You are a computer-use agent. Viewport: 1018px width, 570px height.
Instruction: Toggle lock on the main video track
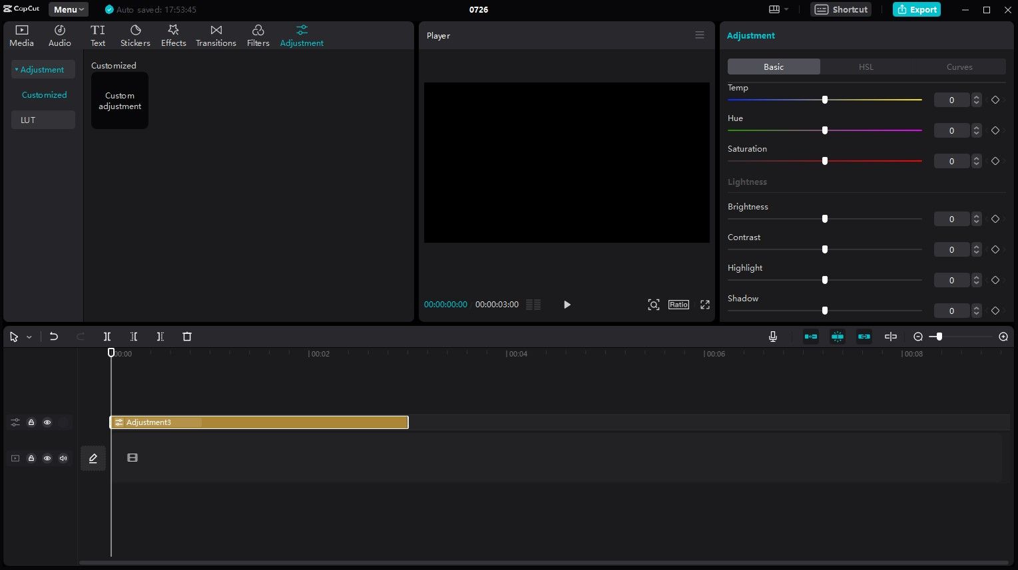[x=31, y=458]
